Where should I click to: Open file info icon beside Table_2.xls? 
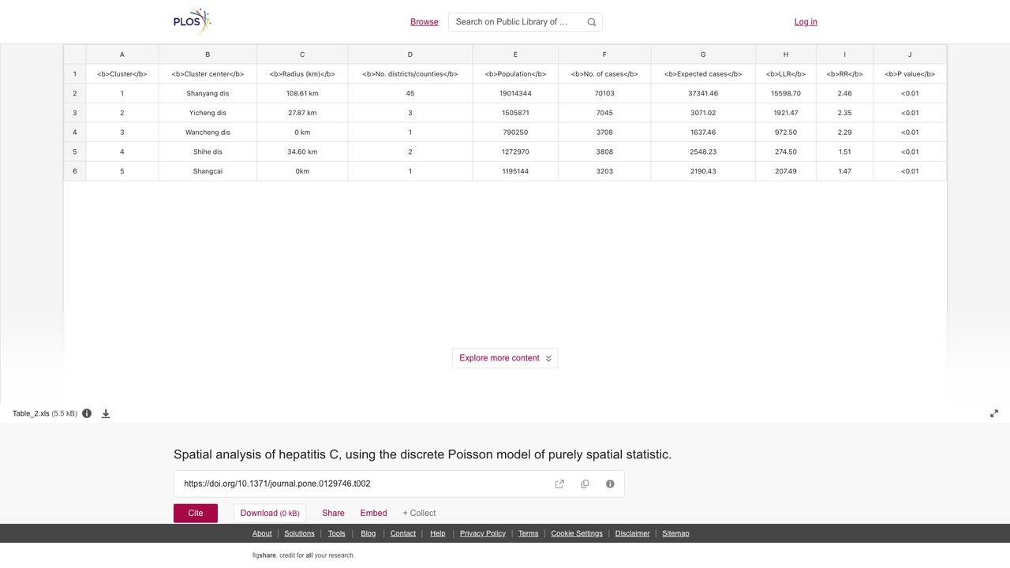tap(87, 413)
